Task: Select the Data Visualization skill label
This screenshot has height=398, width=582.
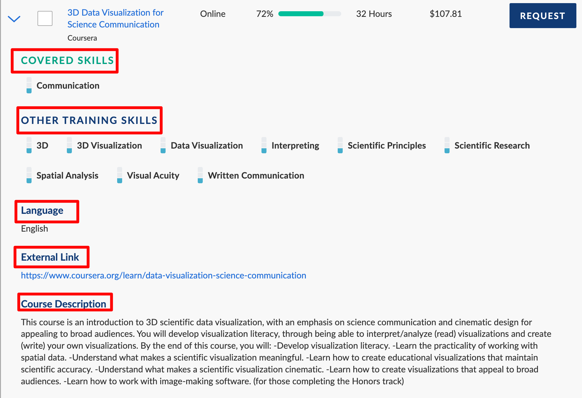Action: point(207,145)
